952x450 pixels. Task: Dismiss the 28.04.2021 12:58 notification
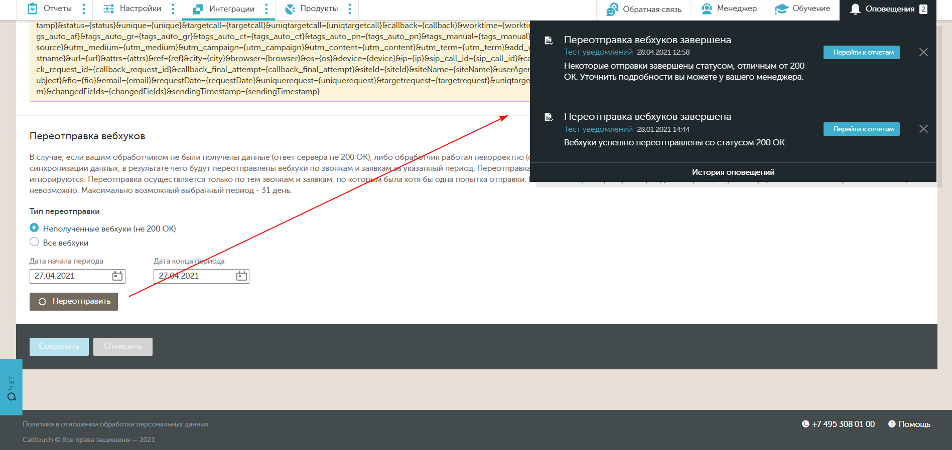pyautogui.click(x=923, y=52)
